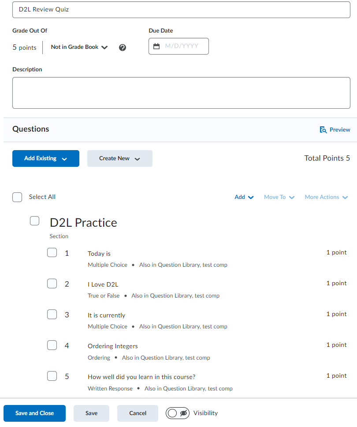Check the Select All checkbox

pos(17,197)
